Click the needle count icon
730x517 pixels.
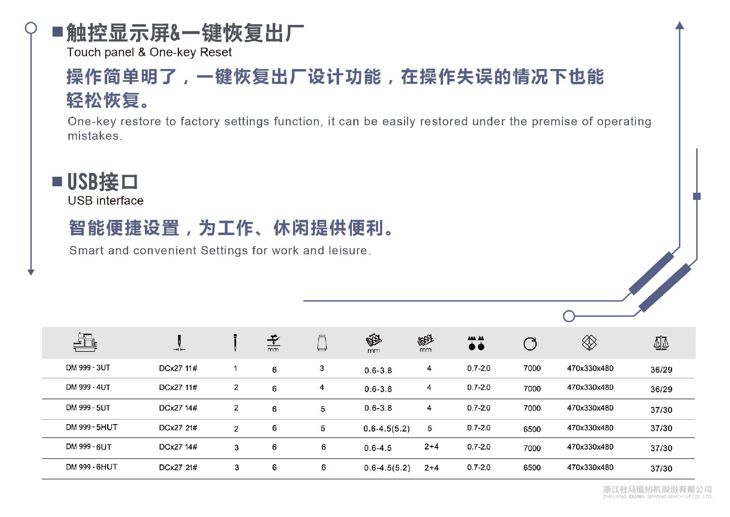coord(235,342)
